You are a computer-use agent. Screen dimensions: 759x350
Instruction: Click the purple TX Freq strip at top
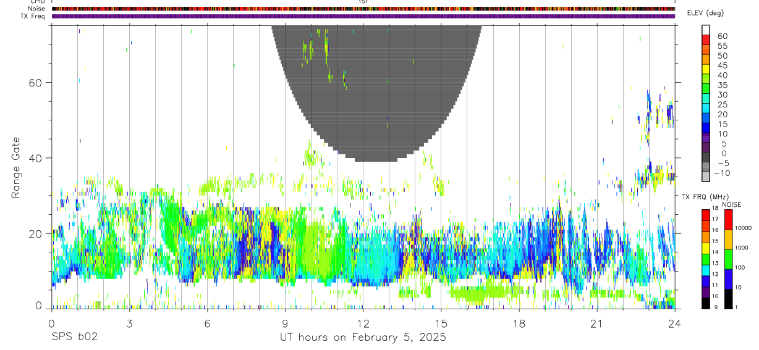(363, 16)
